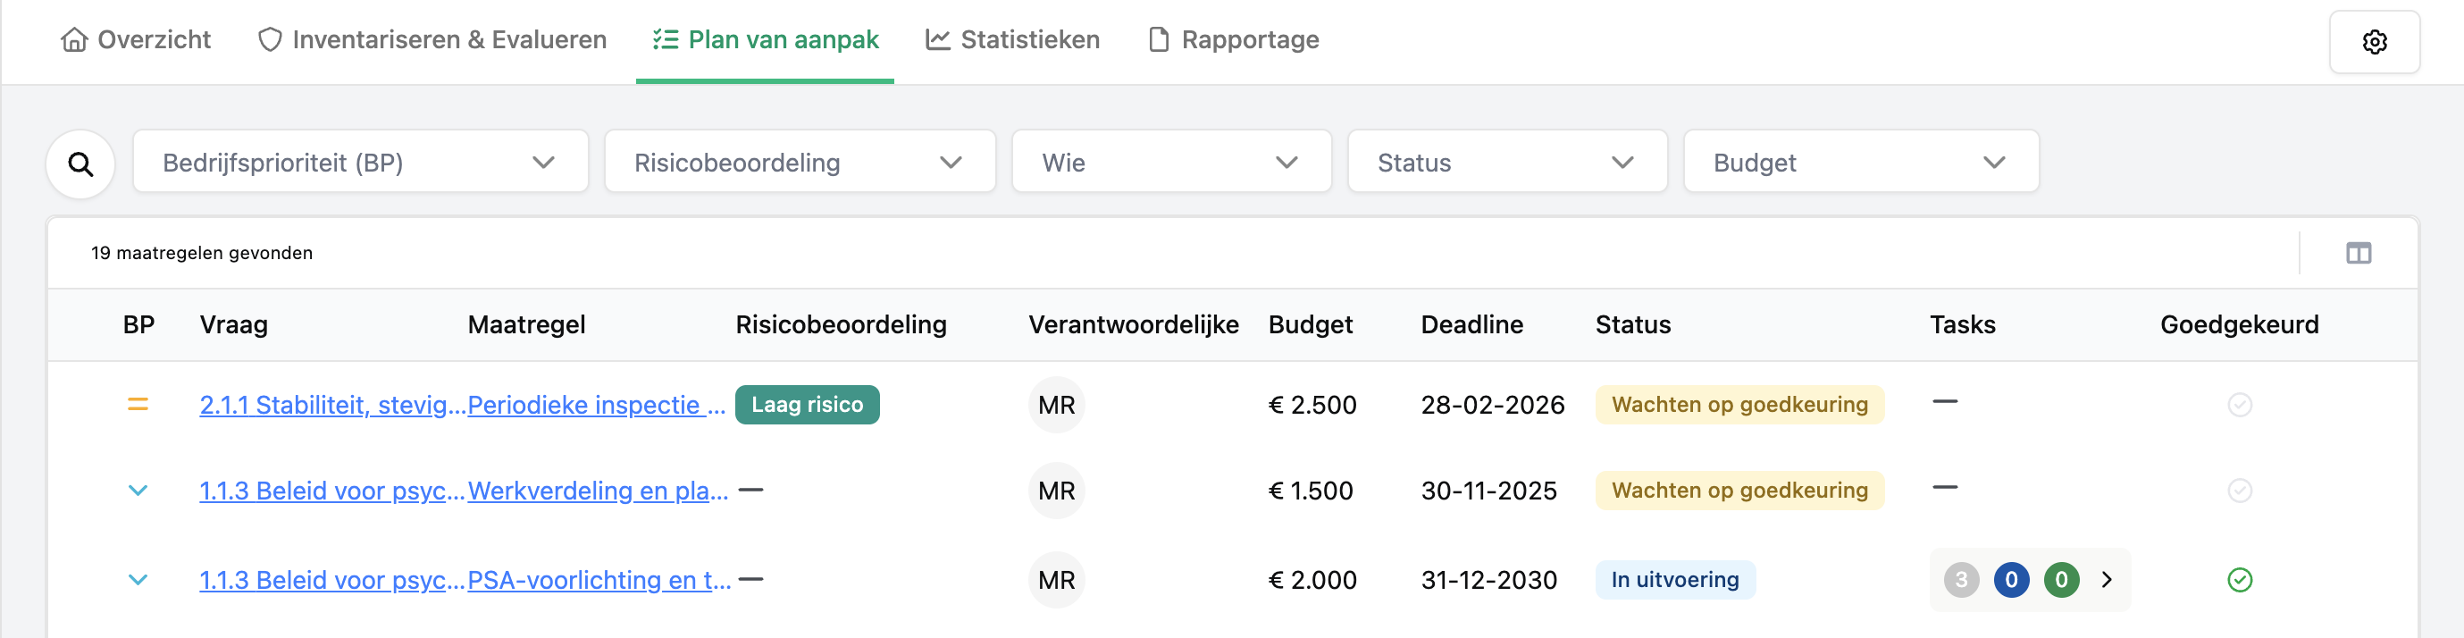Open the settings gear button
Screen dimensions: 2464x638
pyautogui.click(x=2373, y=42)
